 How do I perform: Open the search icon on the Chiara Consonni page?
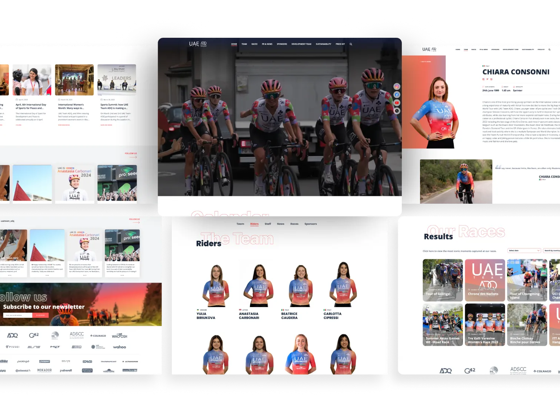pyautogui.click(x=549, y=49)
